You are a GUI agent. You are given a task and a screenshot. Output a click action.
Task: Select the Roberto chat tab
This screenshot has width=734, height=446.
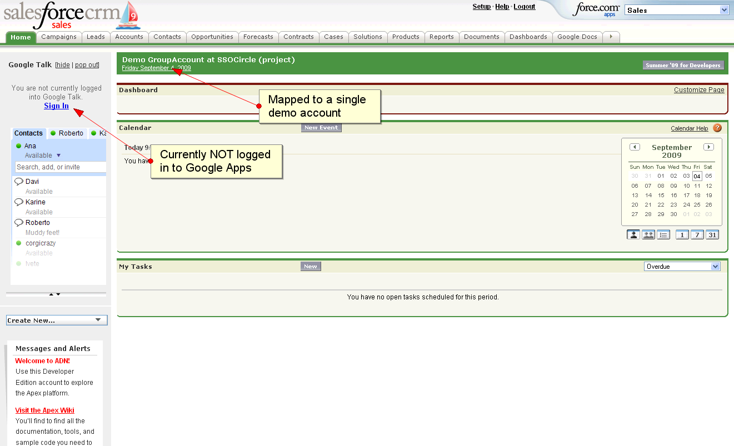click(x=67, y=133)
